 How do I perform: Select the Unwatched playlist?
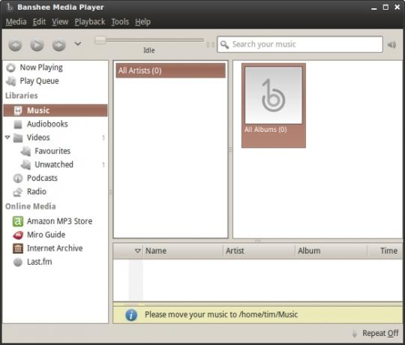pos(55,164)
